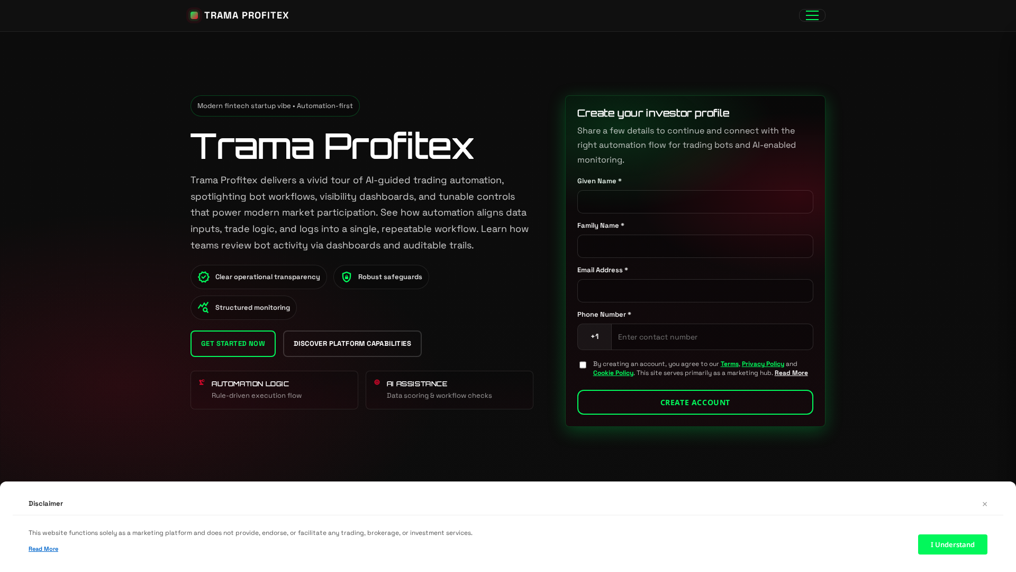This screenshot has width=1016, height=572.
Task: Check the terms agreement checkbox
Action: (x=583, y=364)
